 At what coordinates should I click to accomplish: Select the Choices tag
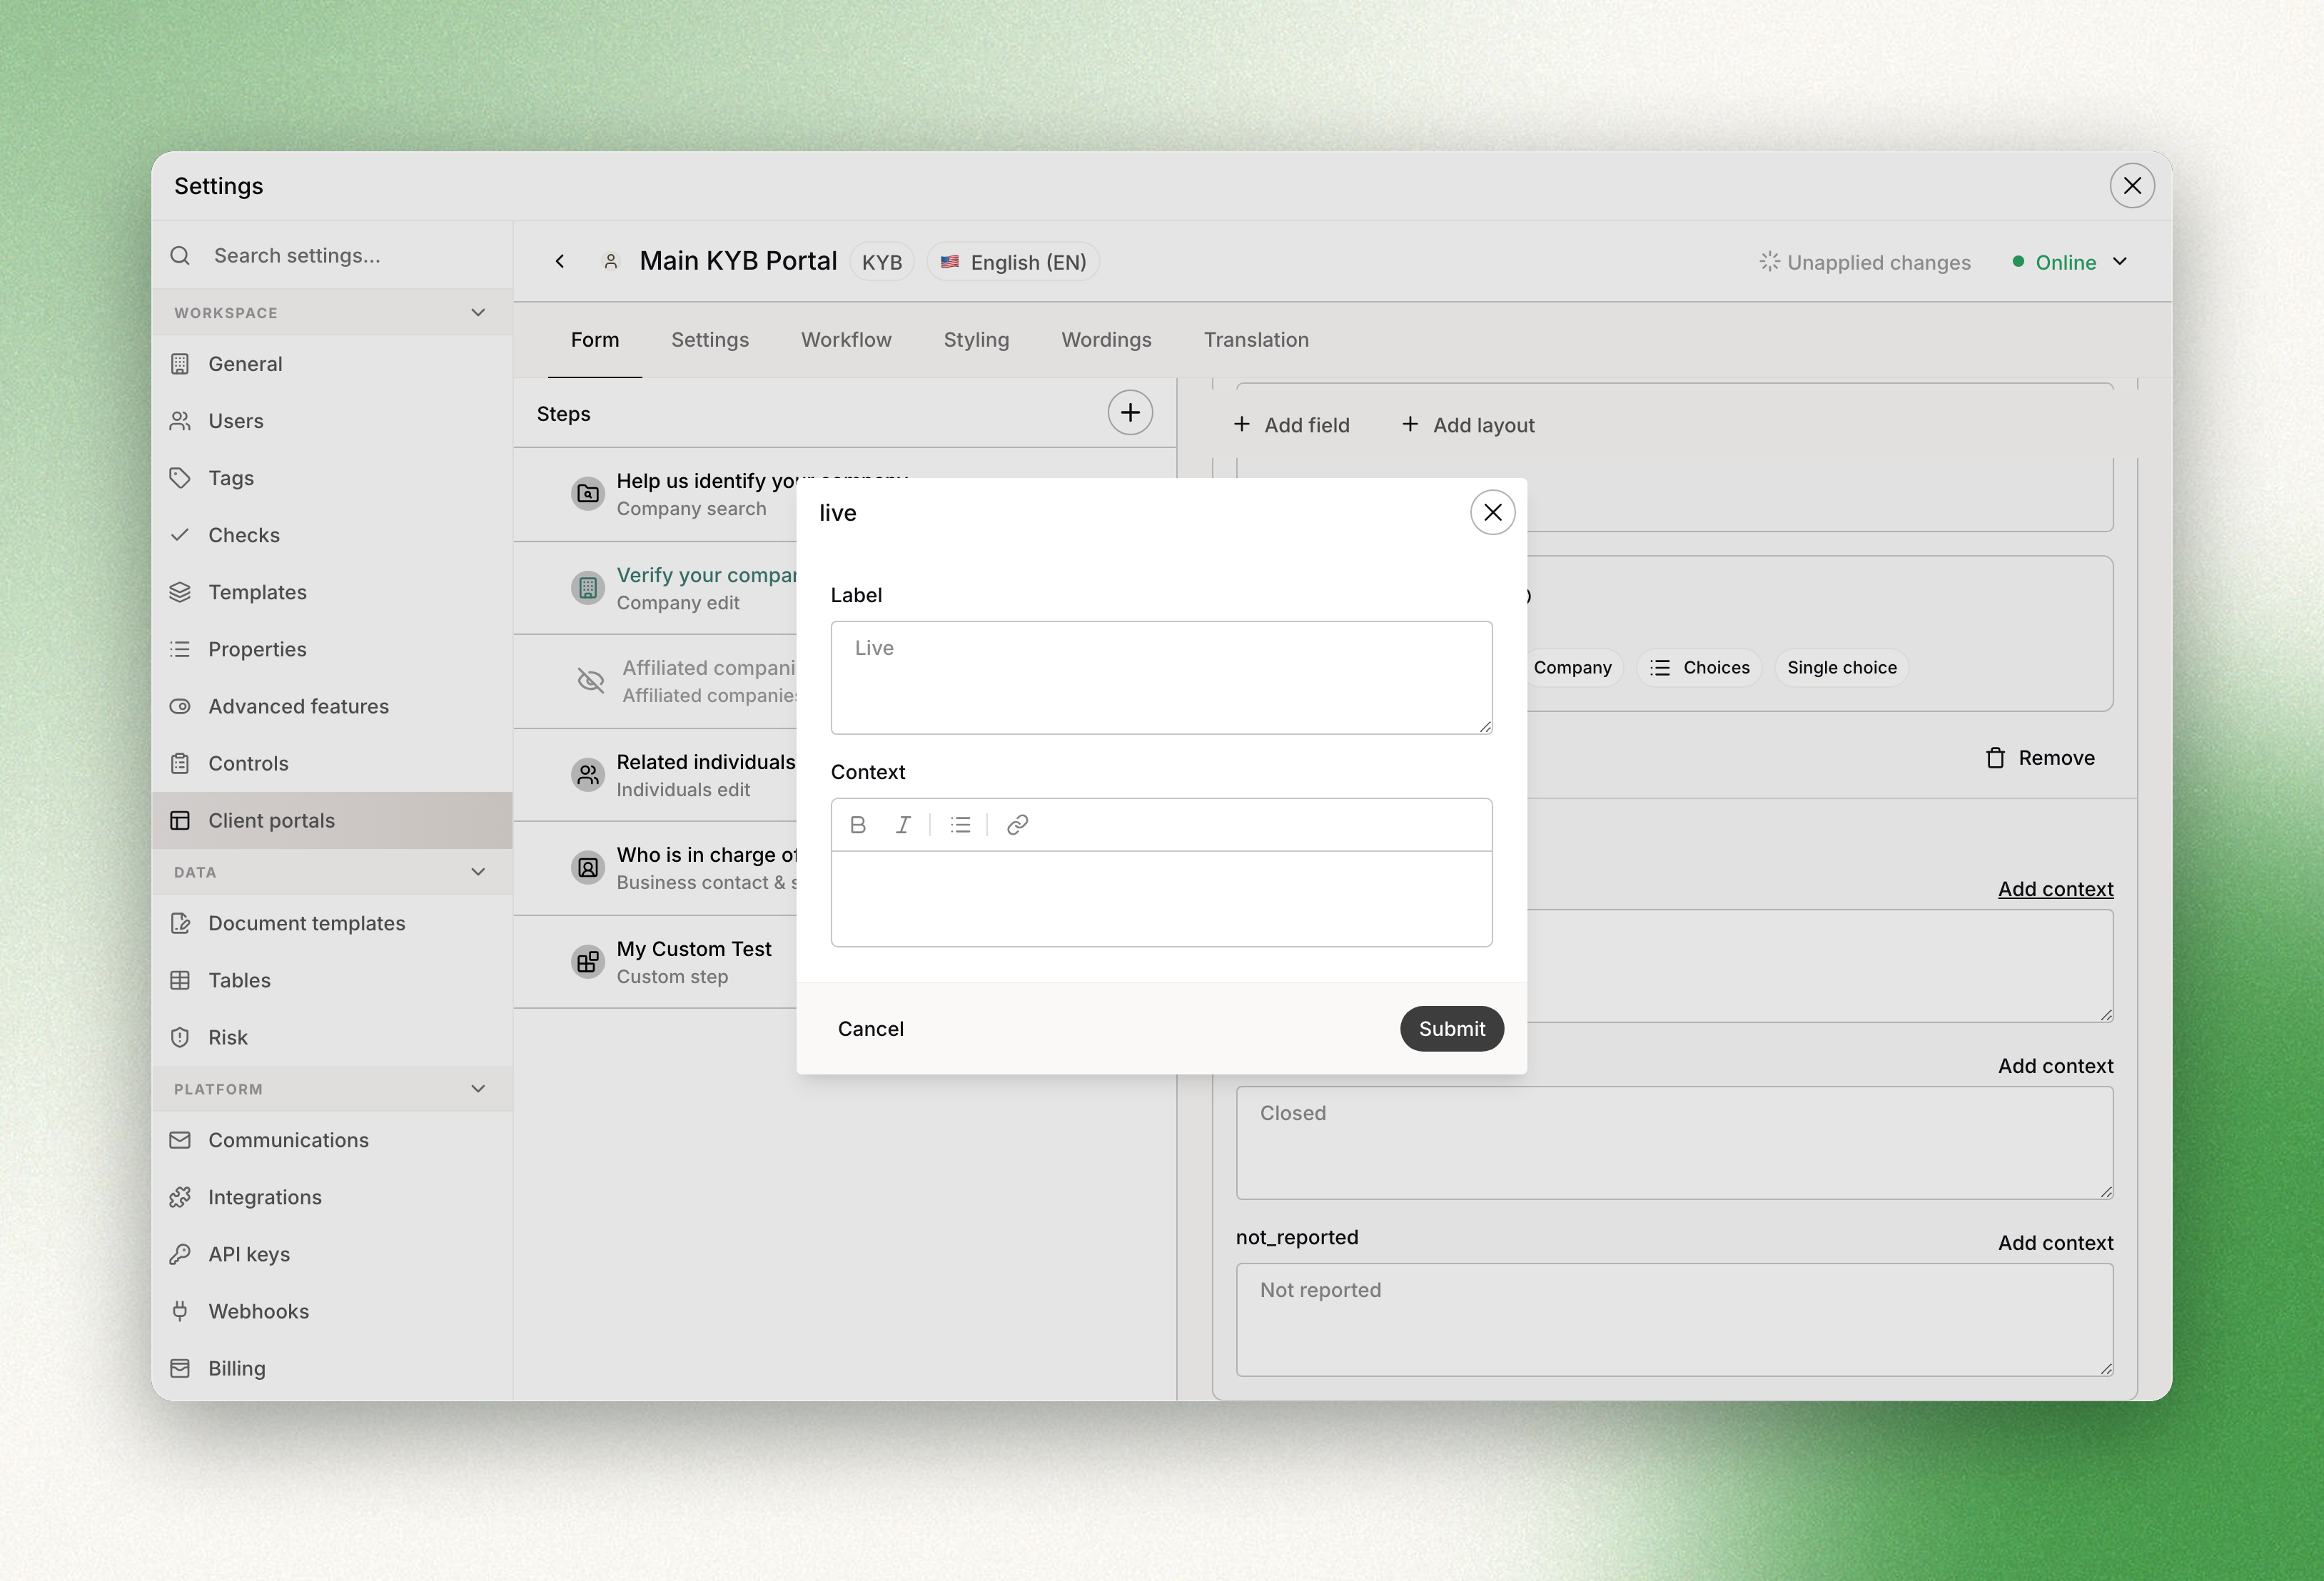point(1699,668)
